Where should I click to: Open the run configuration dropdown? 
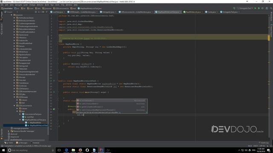(x=245, y=8)
